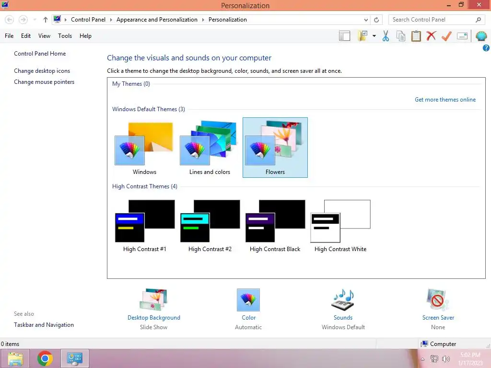Open File Explorer from the taskbar

[x=15, y=358]
